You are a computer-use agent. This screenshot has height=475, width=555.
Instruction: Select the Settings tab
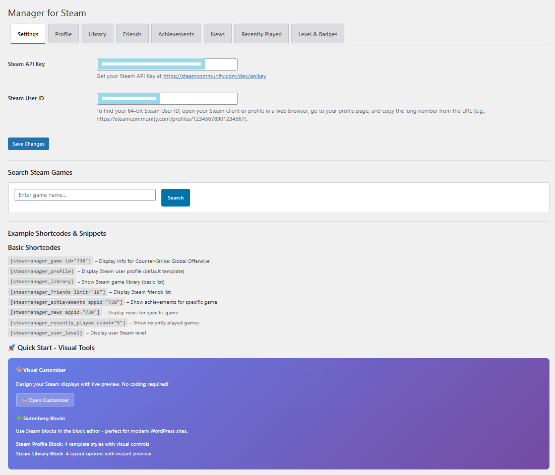point(28,34)
